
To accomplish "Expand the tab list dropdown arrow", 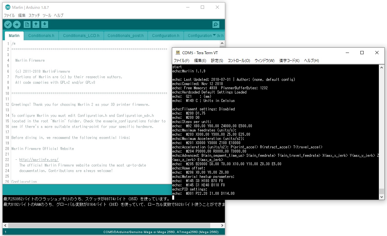I will pos(214,35).
